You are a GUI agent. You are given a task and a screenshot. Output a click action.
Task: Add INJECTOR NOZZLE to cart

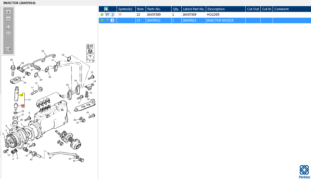click(x=107, y=20)
